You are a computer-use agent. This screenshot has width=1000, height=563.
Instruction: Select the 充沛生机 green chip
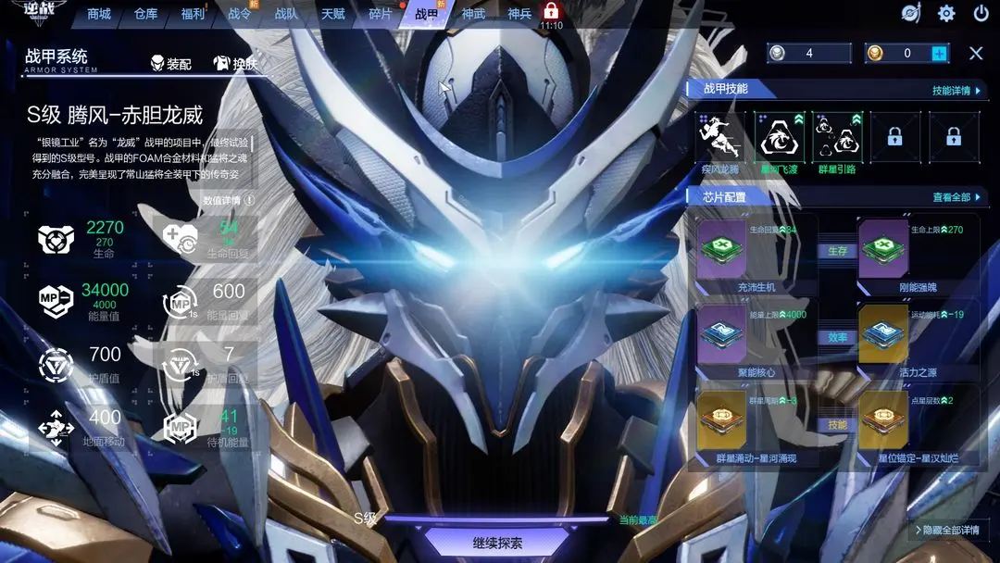coord(721,250)
